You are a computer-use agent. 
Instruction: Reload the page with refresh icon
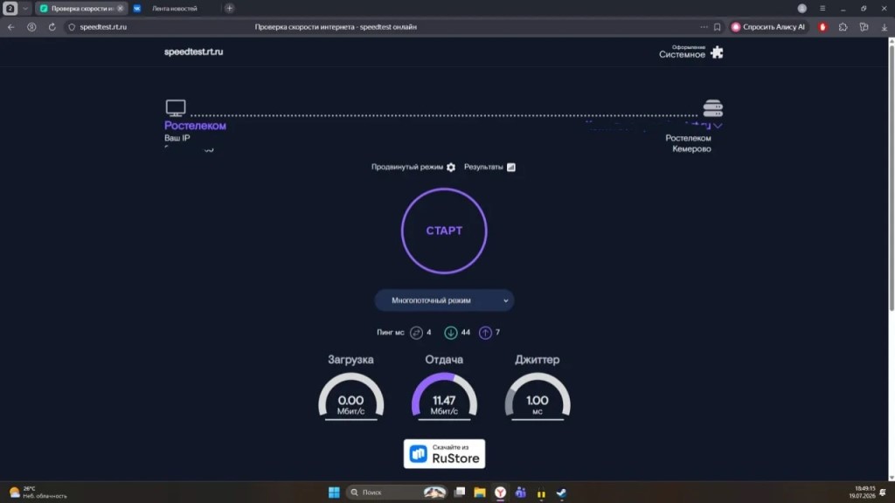click(x=52, y=27)
